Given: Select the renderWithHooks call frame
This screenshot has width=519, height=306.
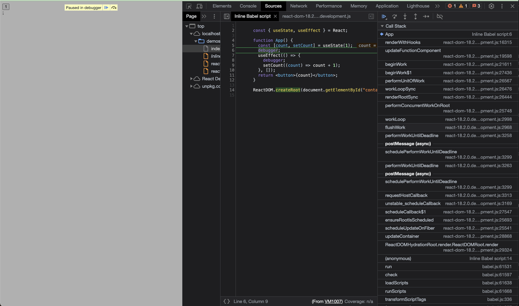Looking at the screenshot, I should pyautogui.click(x=448, y=42).
